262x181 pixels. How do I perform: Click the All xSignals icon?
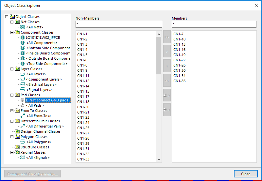(x=23, y=158)
